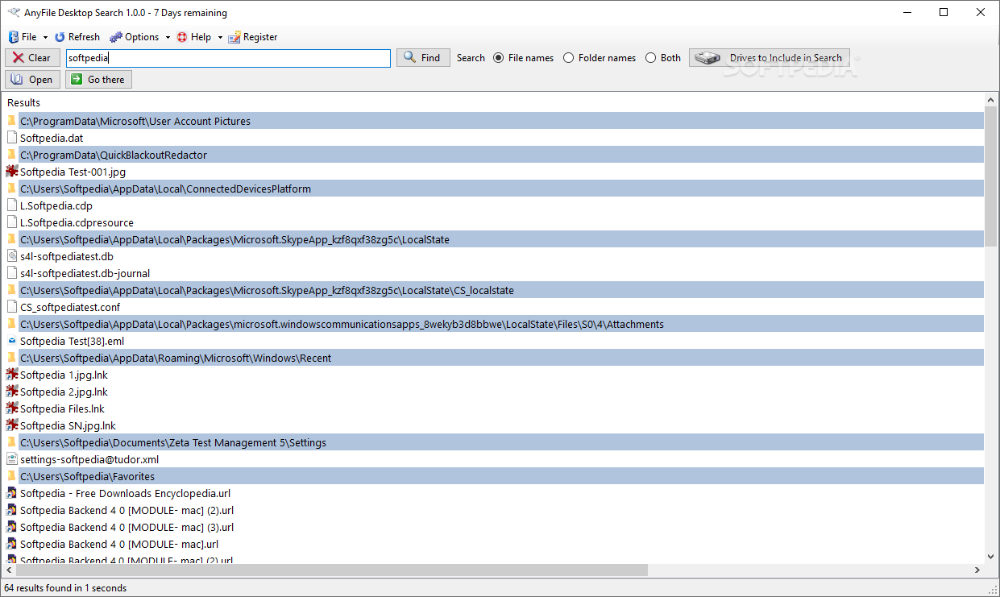Select the URL icon of Softpedia Backend [MODULE- mac].url
The image size is (1000, 597).
pos(12,544)
